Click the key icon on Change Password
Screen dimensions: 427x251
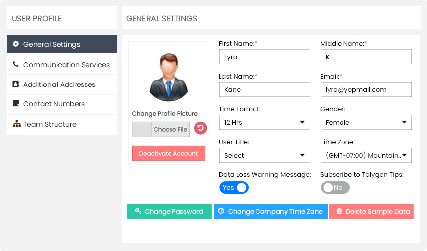138,211
